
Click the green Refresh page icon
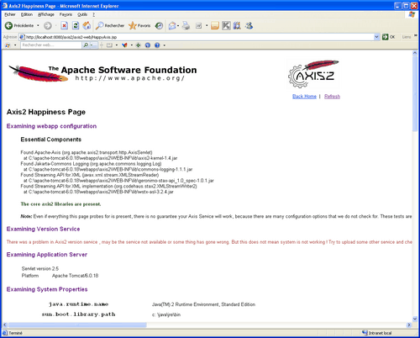pos(76,26)
